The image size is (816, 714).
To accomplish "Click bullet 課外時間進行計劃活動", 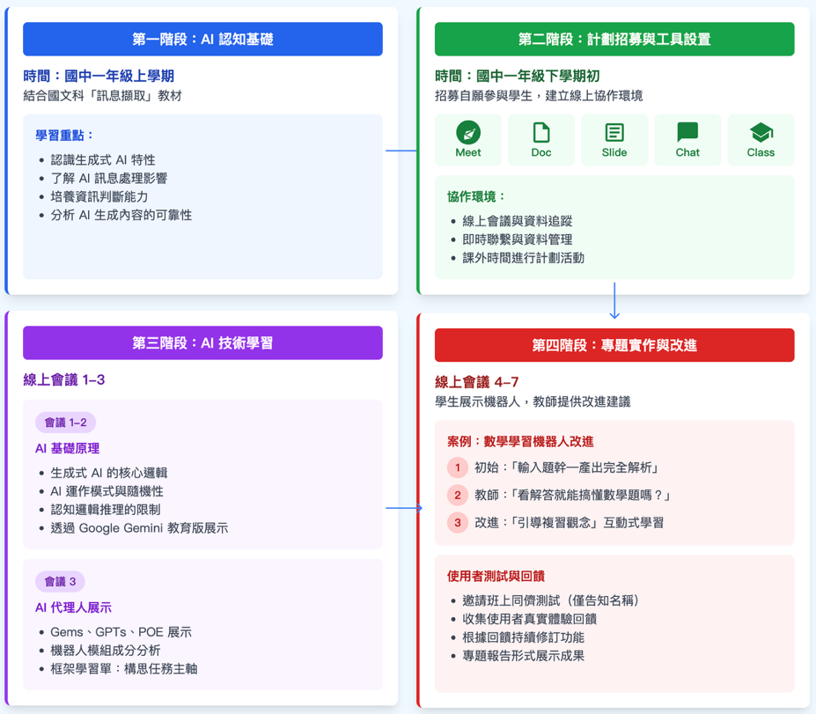I will pyautogui.click(x=524, y=258).
